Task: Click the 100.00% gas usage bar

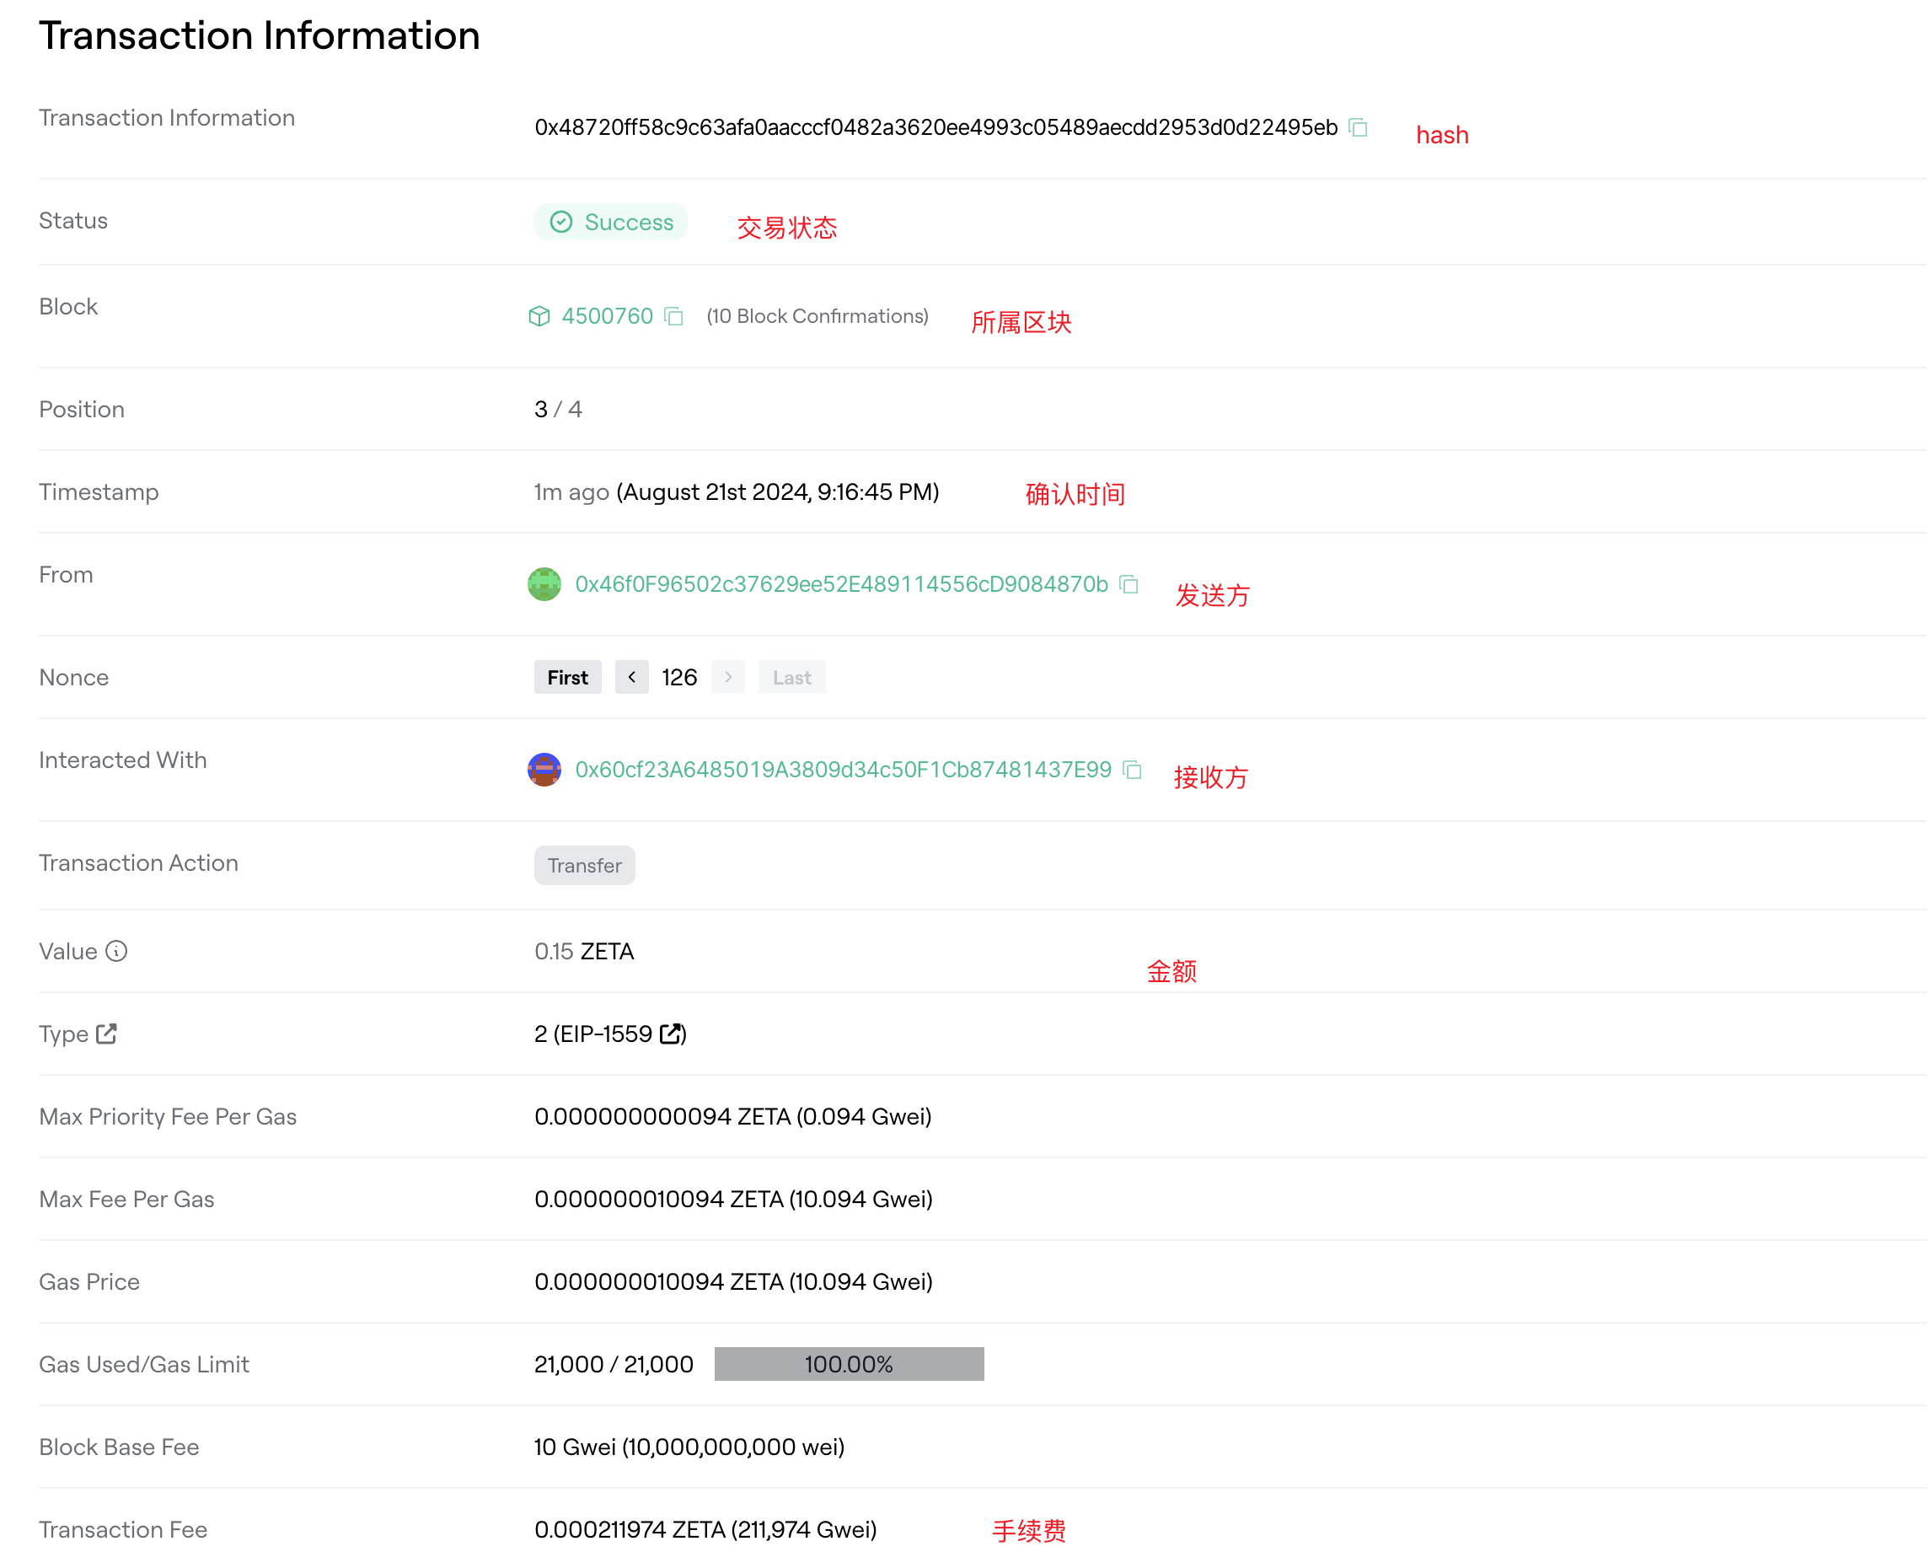Action: click(x=848, y=1364)
